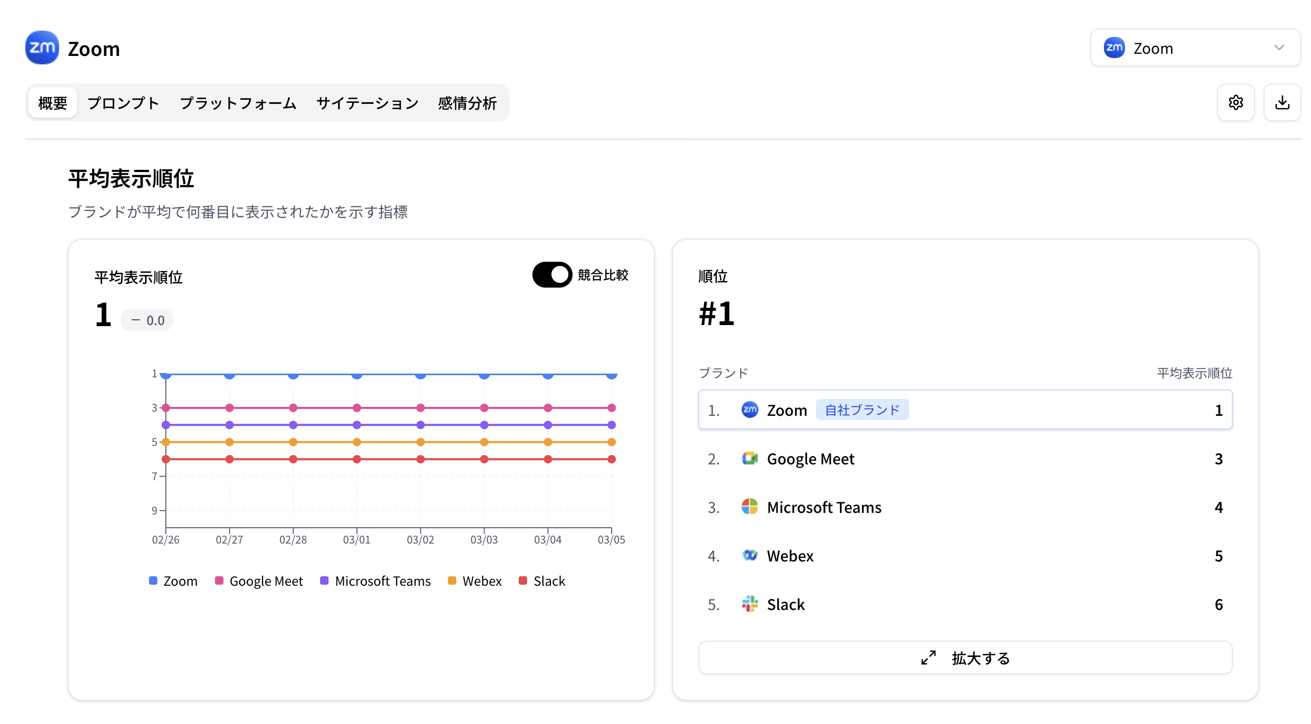Click the Google Meet icon in the ranking list
1311x724 pixels.
(750, 458)
